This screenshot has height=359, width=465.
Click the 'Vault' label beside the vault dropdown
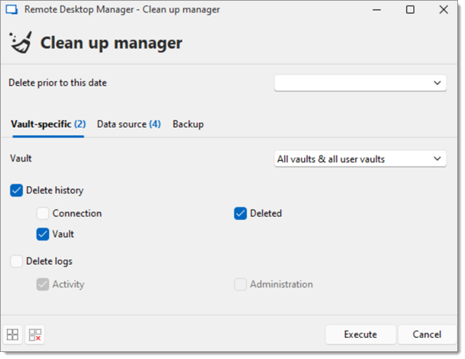(x=21, y=159)
